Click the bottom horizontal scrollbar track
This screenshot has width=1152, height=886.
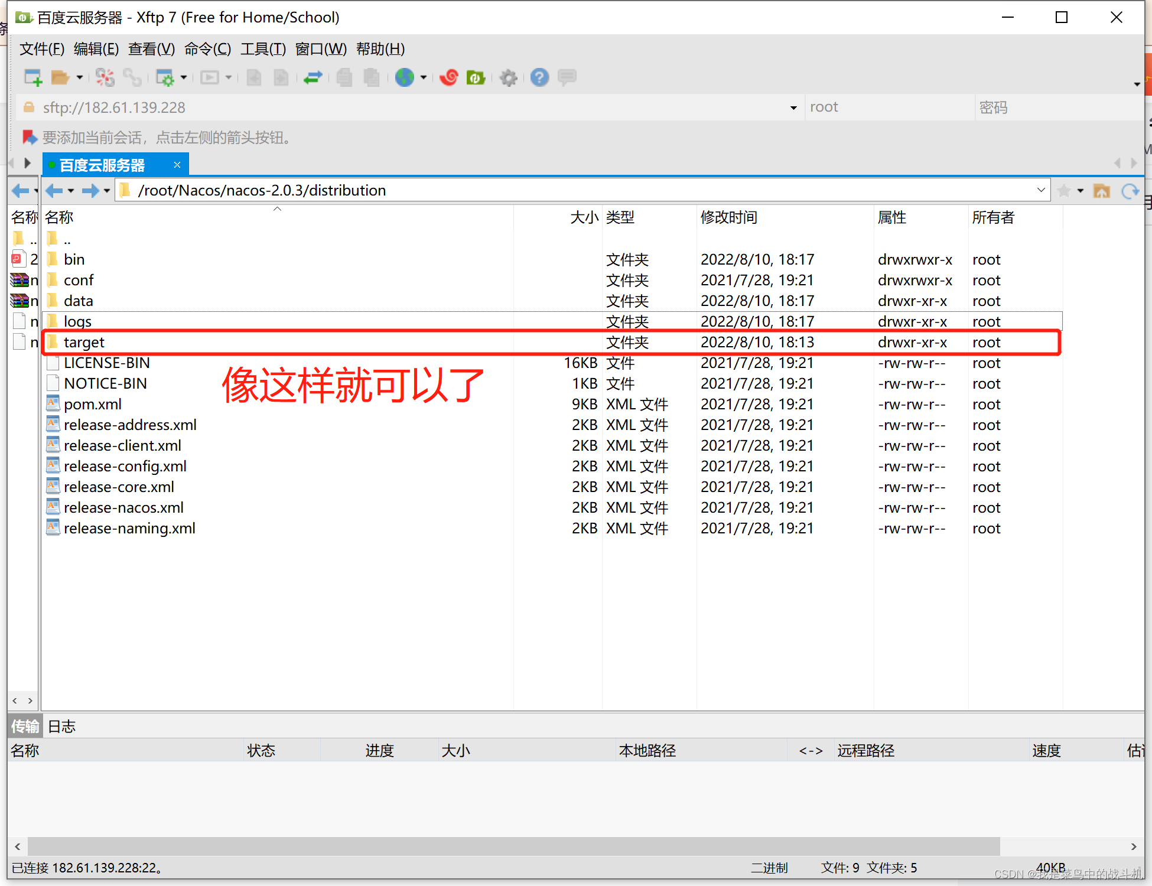coord(1063,846)
